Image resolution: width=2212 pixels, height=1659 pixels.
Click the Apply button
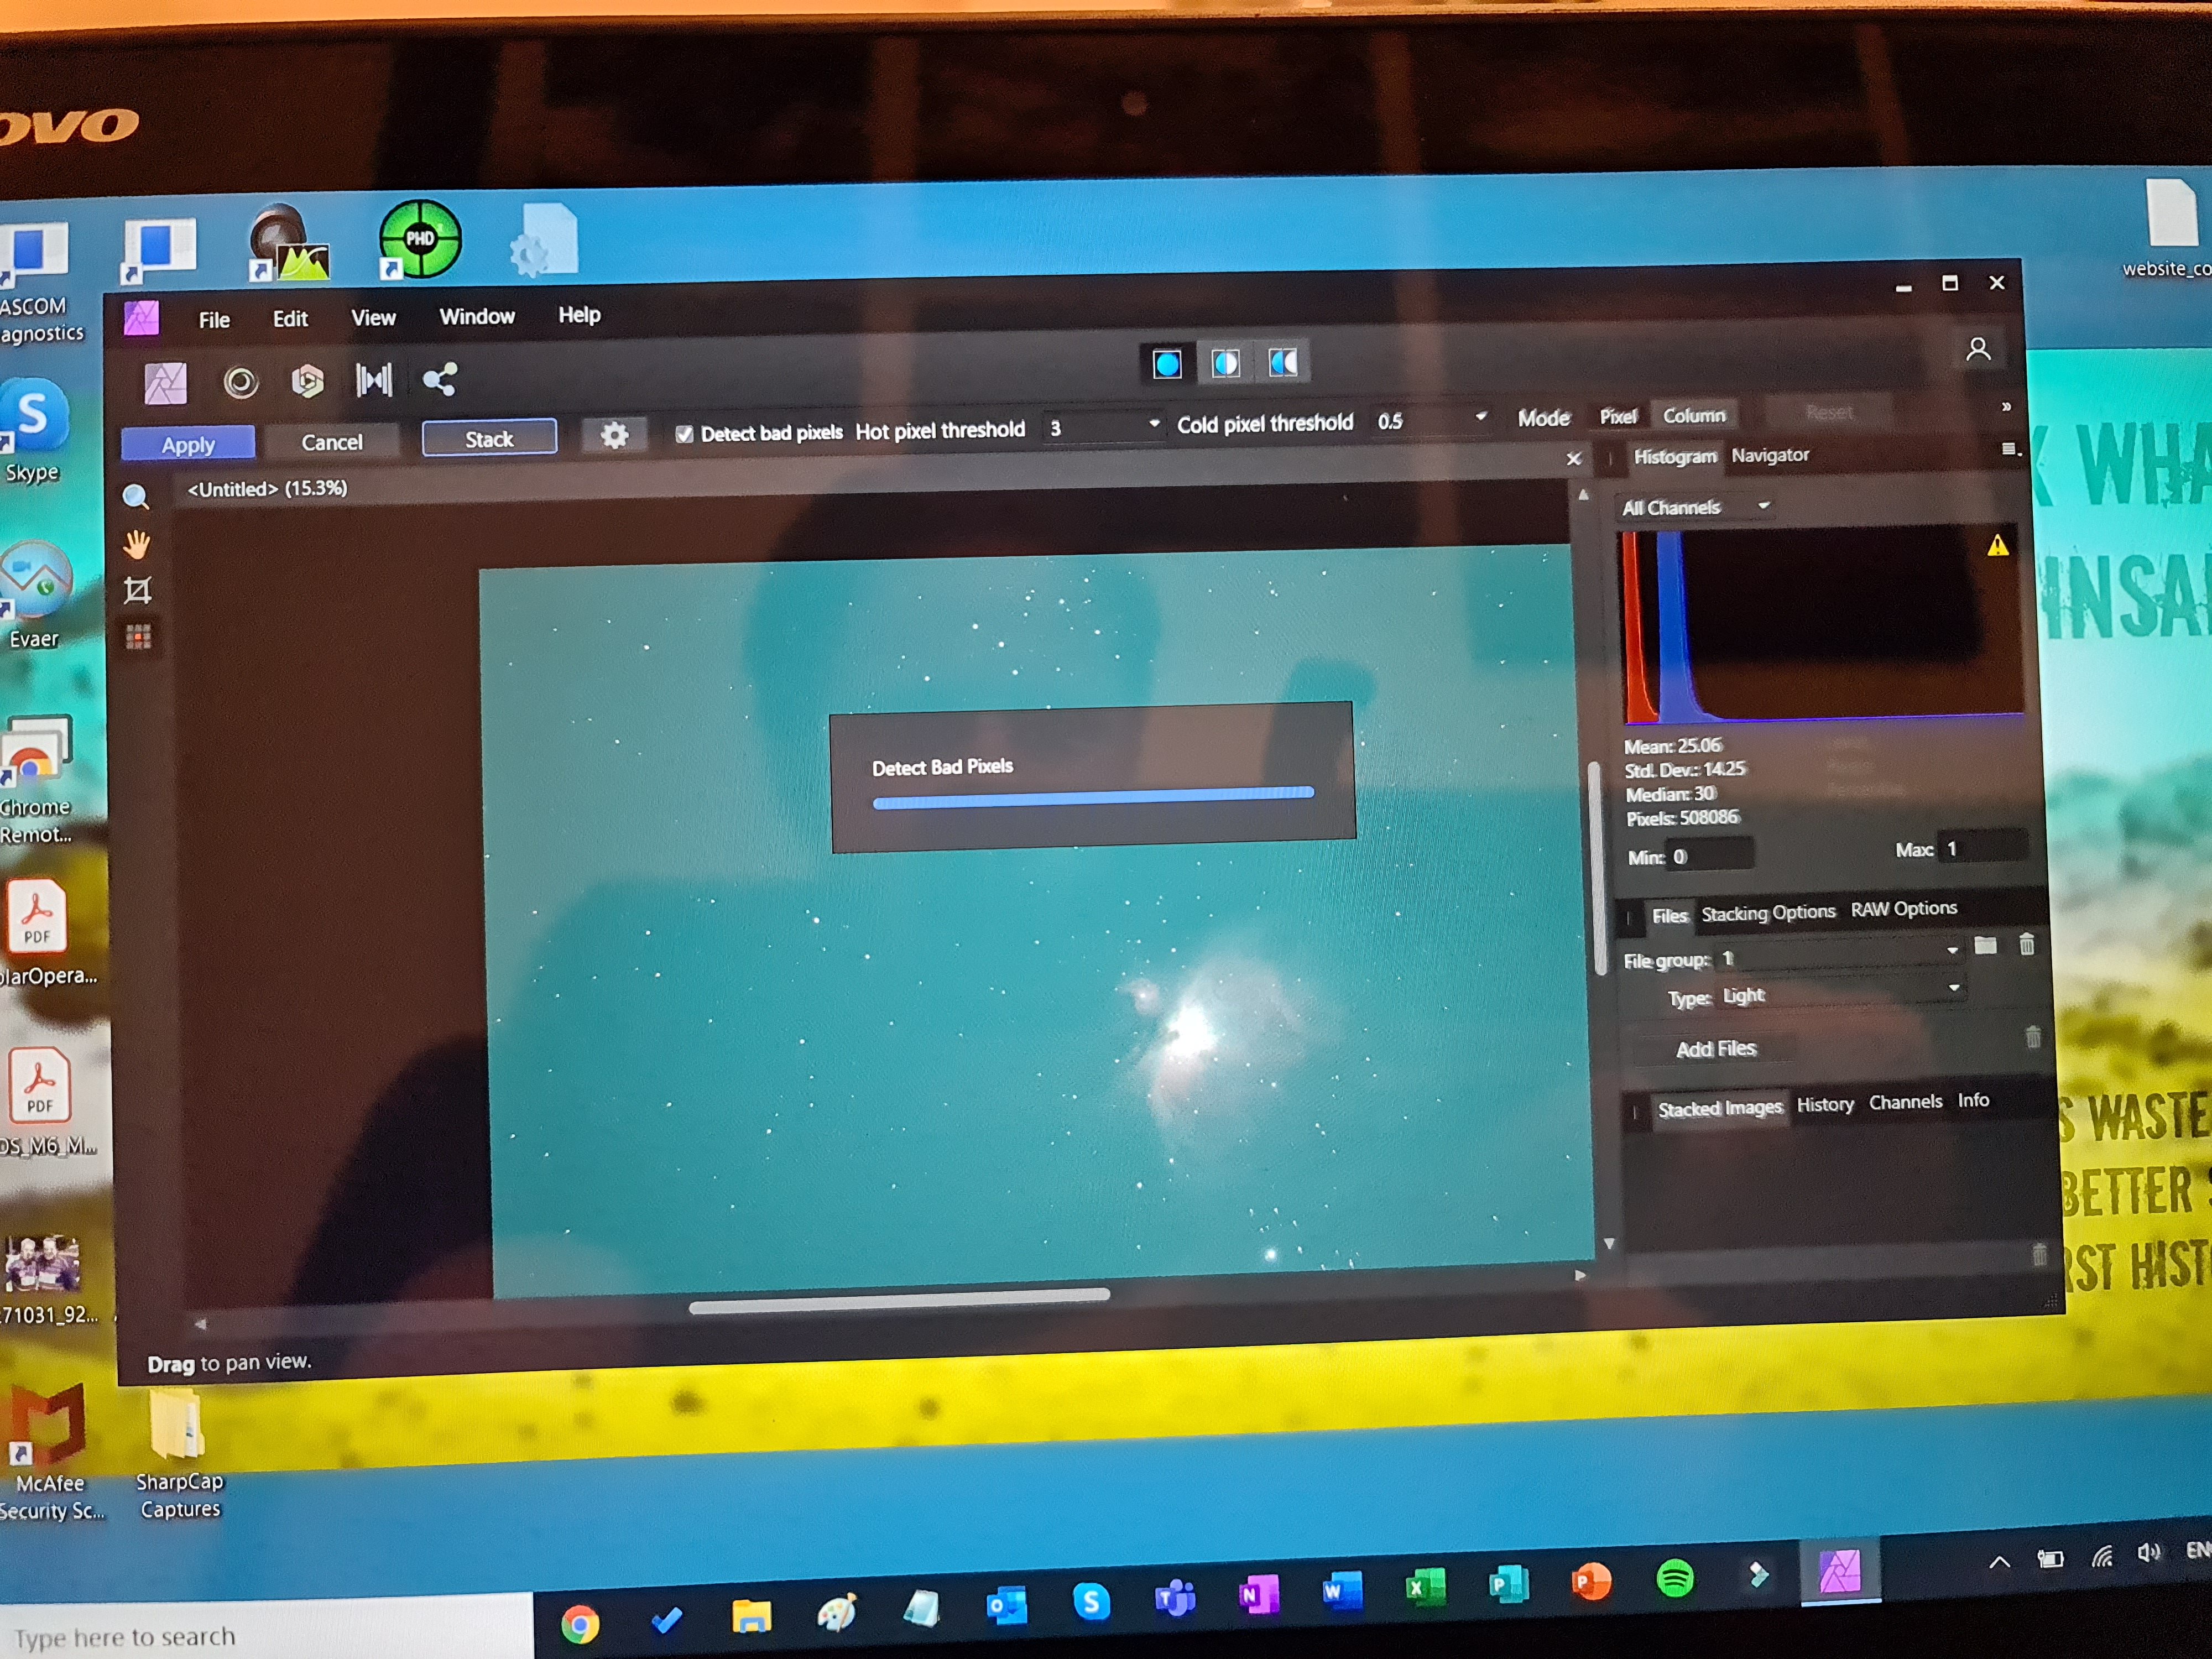click(x=188, y=445)
